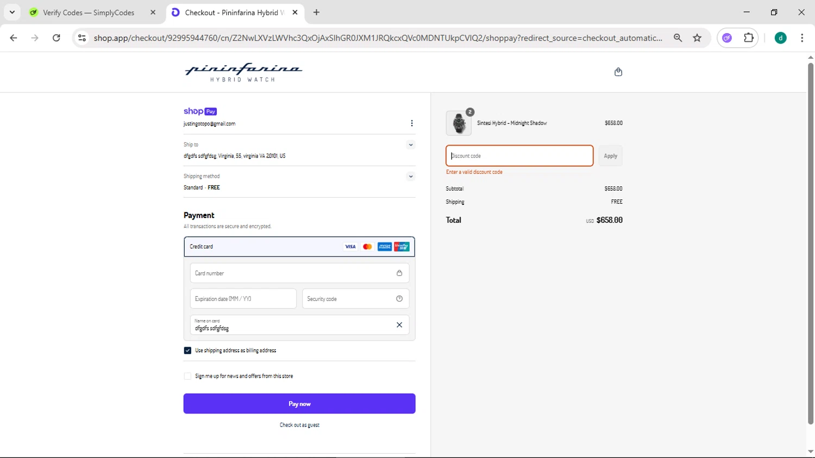Open Chrome three-dot menu

tap(802, 38)
